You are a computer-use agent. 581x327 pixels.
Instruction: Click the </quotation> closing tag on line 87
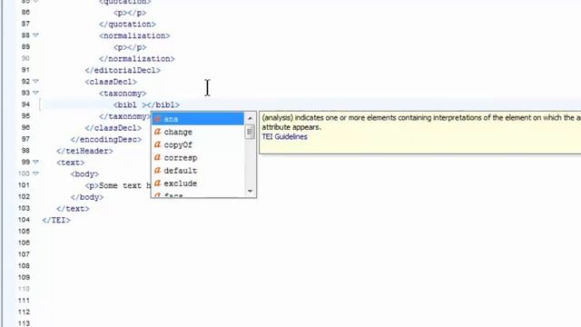(x=127, y=25)
